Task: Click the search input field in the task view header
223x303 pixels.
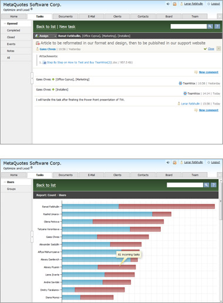Action: 188,26
